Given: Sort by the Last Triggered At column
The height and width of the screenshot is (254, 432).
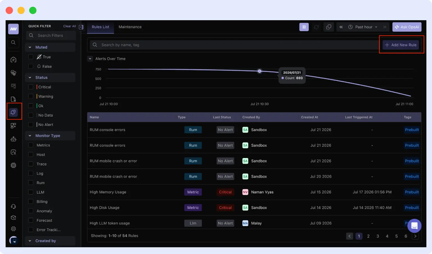Looking at the screenshot, I should click(359, 117).
